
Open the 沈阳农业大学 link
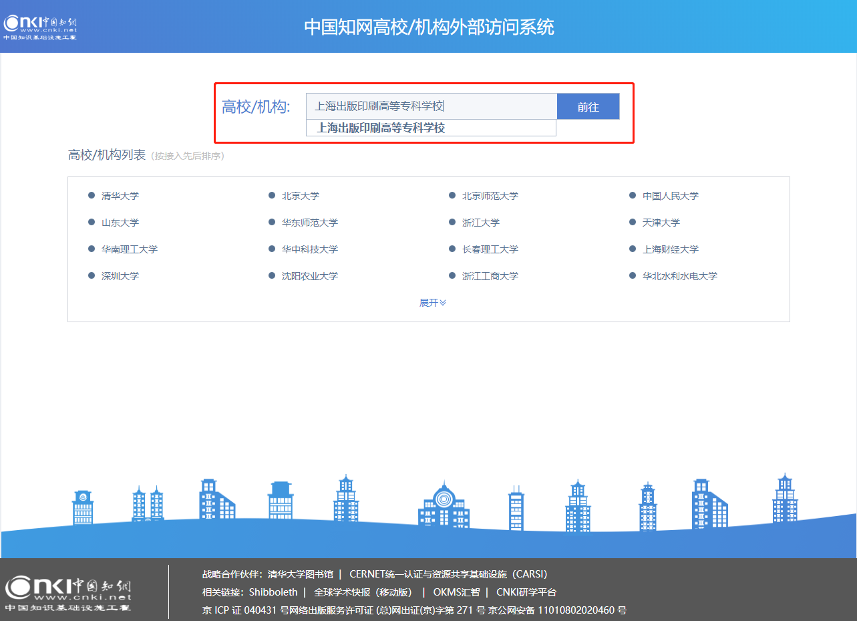click(310, 276)
